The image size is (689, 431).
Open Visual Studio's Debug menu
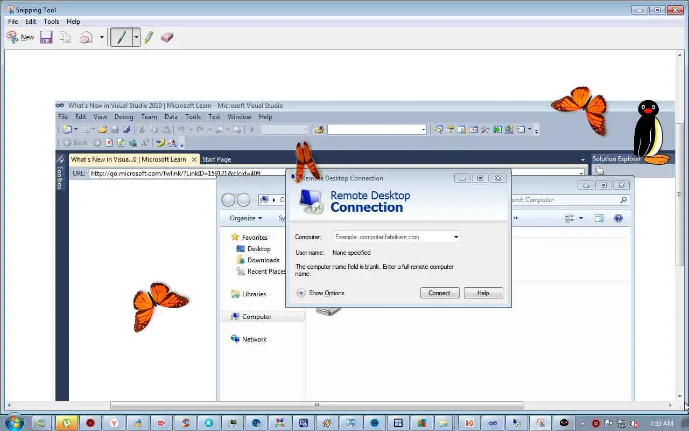click(x=124, y=116)
